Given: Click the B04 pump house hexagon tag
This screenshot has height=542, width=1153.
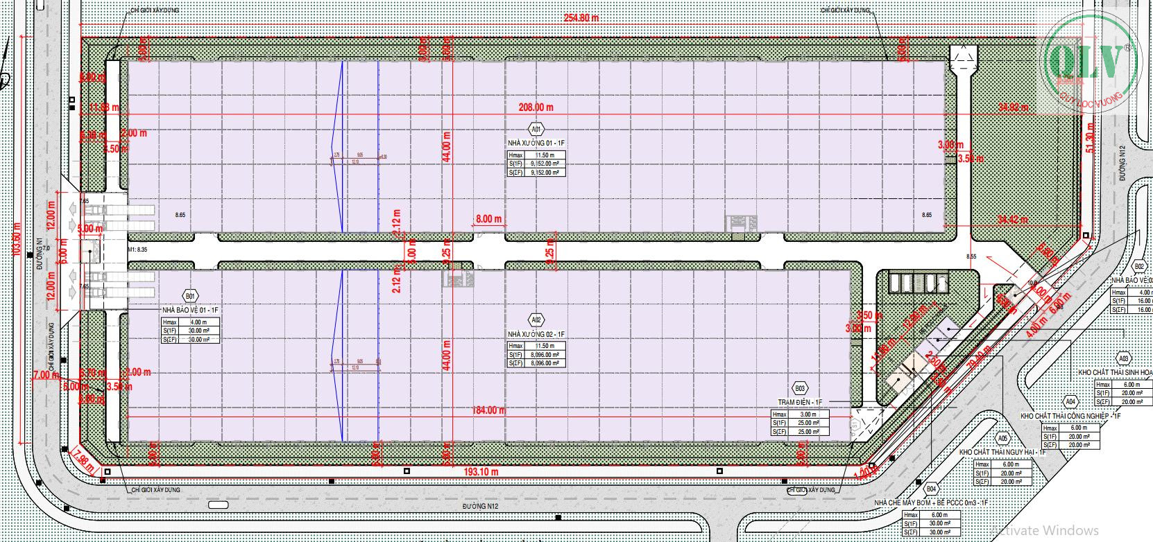Looking at the screenshot, I should pyautogui.click(x=932, y=487).
